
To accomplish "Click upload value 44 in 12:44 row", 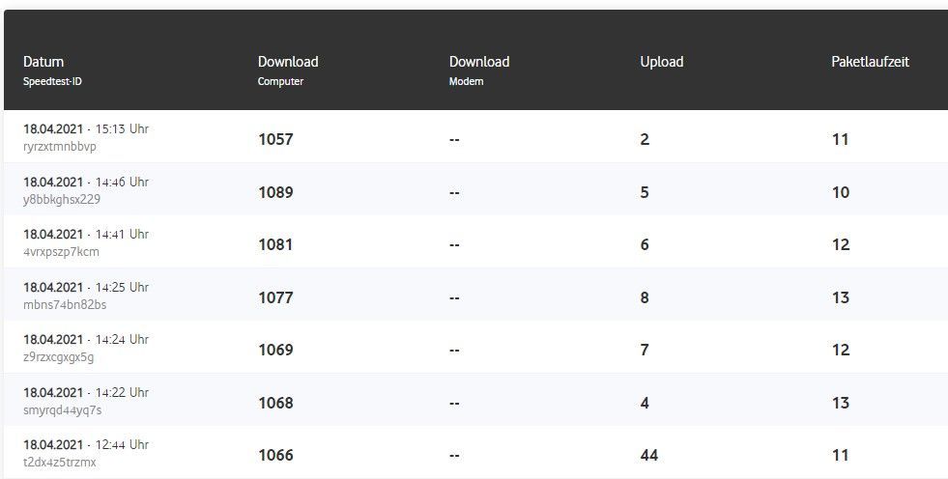I will [x=648, y=455].
